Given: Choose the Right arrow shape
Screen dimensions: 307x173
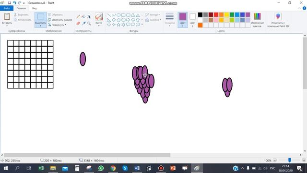Looking at the screenshot, I should tap(128, 20).
